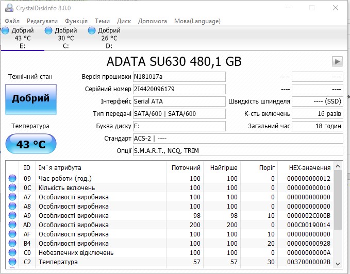Click status orb for disk D:
Viewport: 350px width, 274px height.
pos(92,30)
